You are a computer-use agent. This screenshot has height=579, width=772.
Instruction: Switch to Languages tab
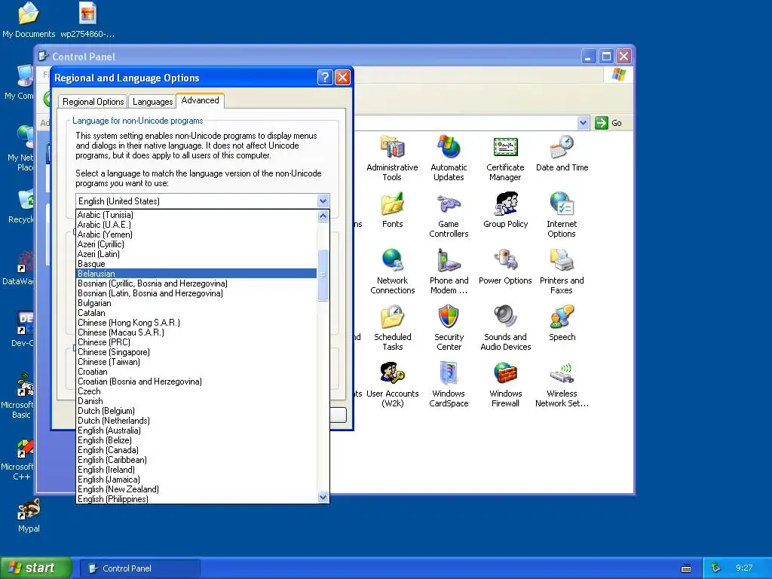[x=152, y=102]
